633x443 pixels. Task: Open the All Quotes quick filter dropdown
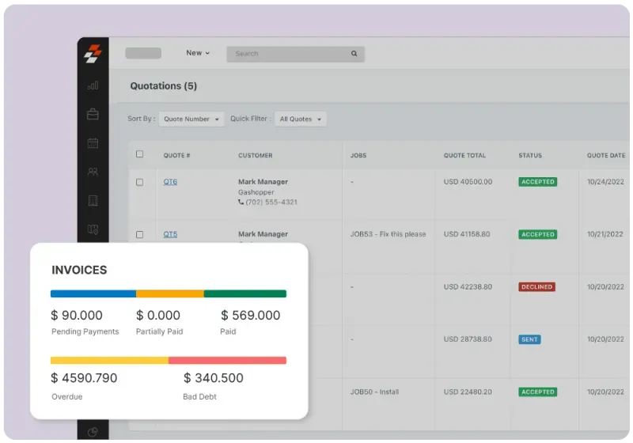click(300, 119)
